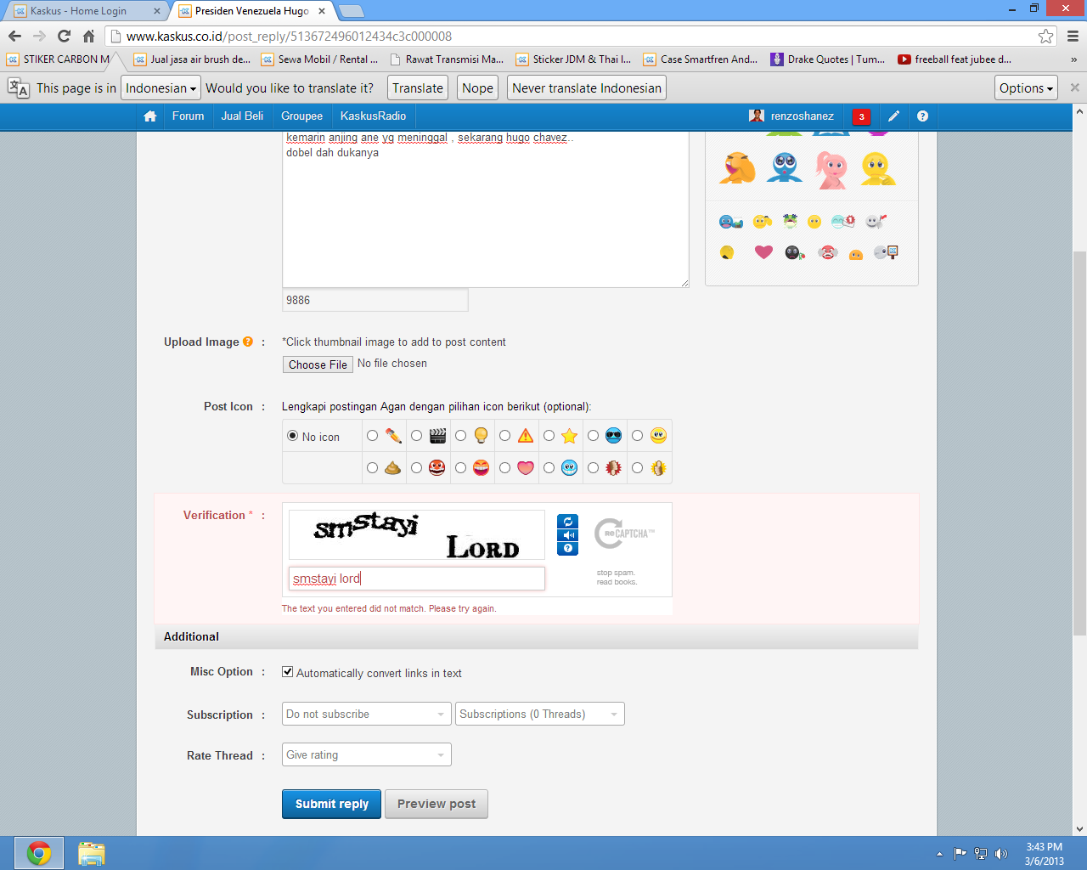Focus the CAPTCHA answer text field
Screen dimensions: 1087x870
tap(417, 579)
